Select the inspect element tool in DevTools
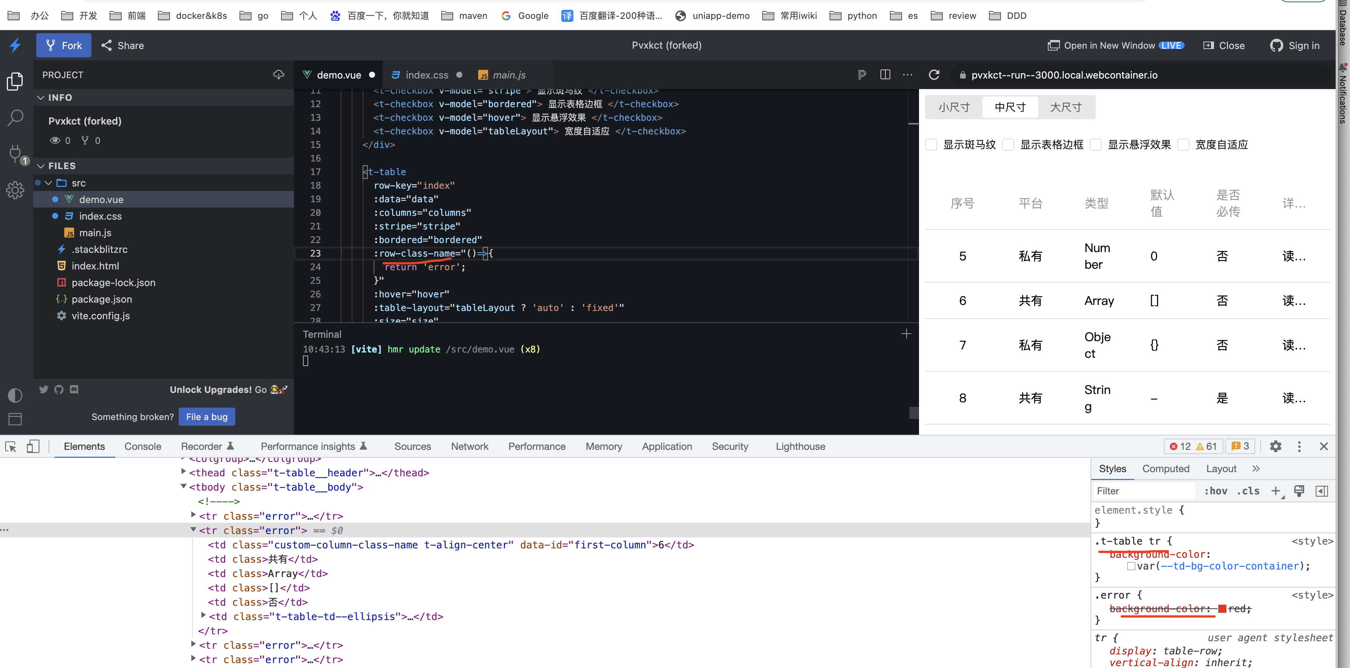 (x=10, y=446)
